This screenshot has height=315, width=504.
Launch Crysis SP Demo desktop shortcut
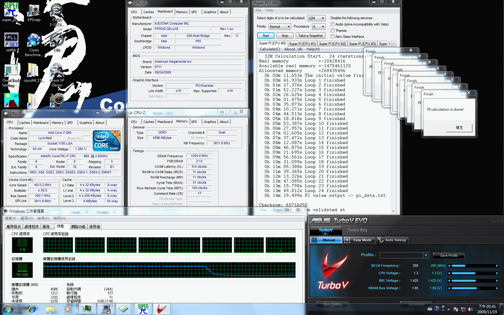pyautogui.click(x=57, y=75)
